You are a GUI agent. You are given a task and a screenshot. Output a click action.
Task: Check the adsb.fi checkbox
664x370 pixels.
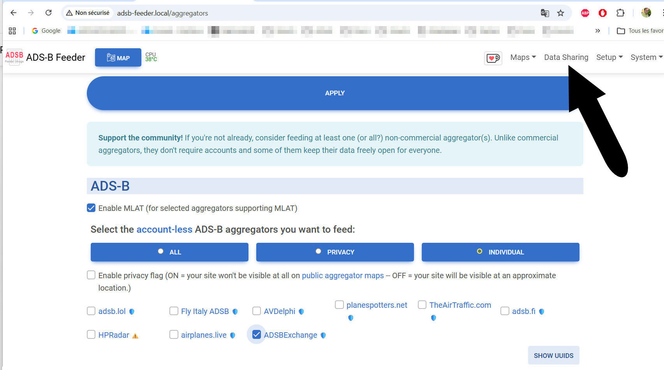[x=505, y=311]
